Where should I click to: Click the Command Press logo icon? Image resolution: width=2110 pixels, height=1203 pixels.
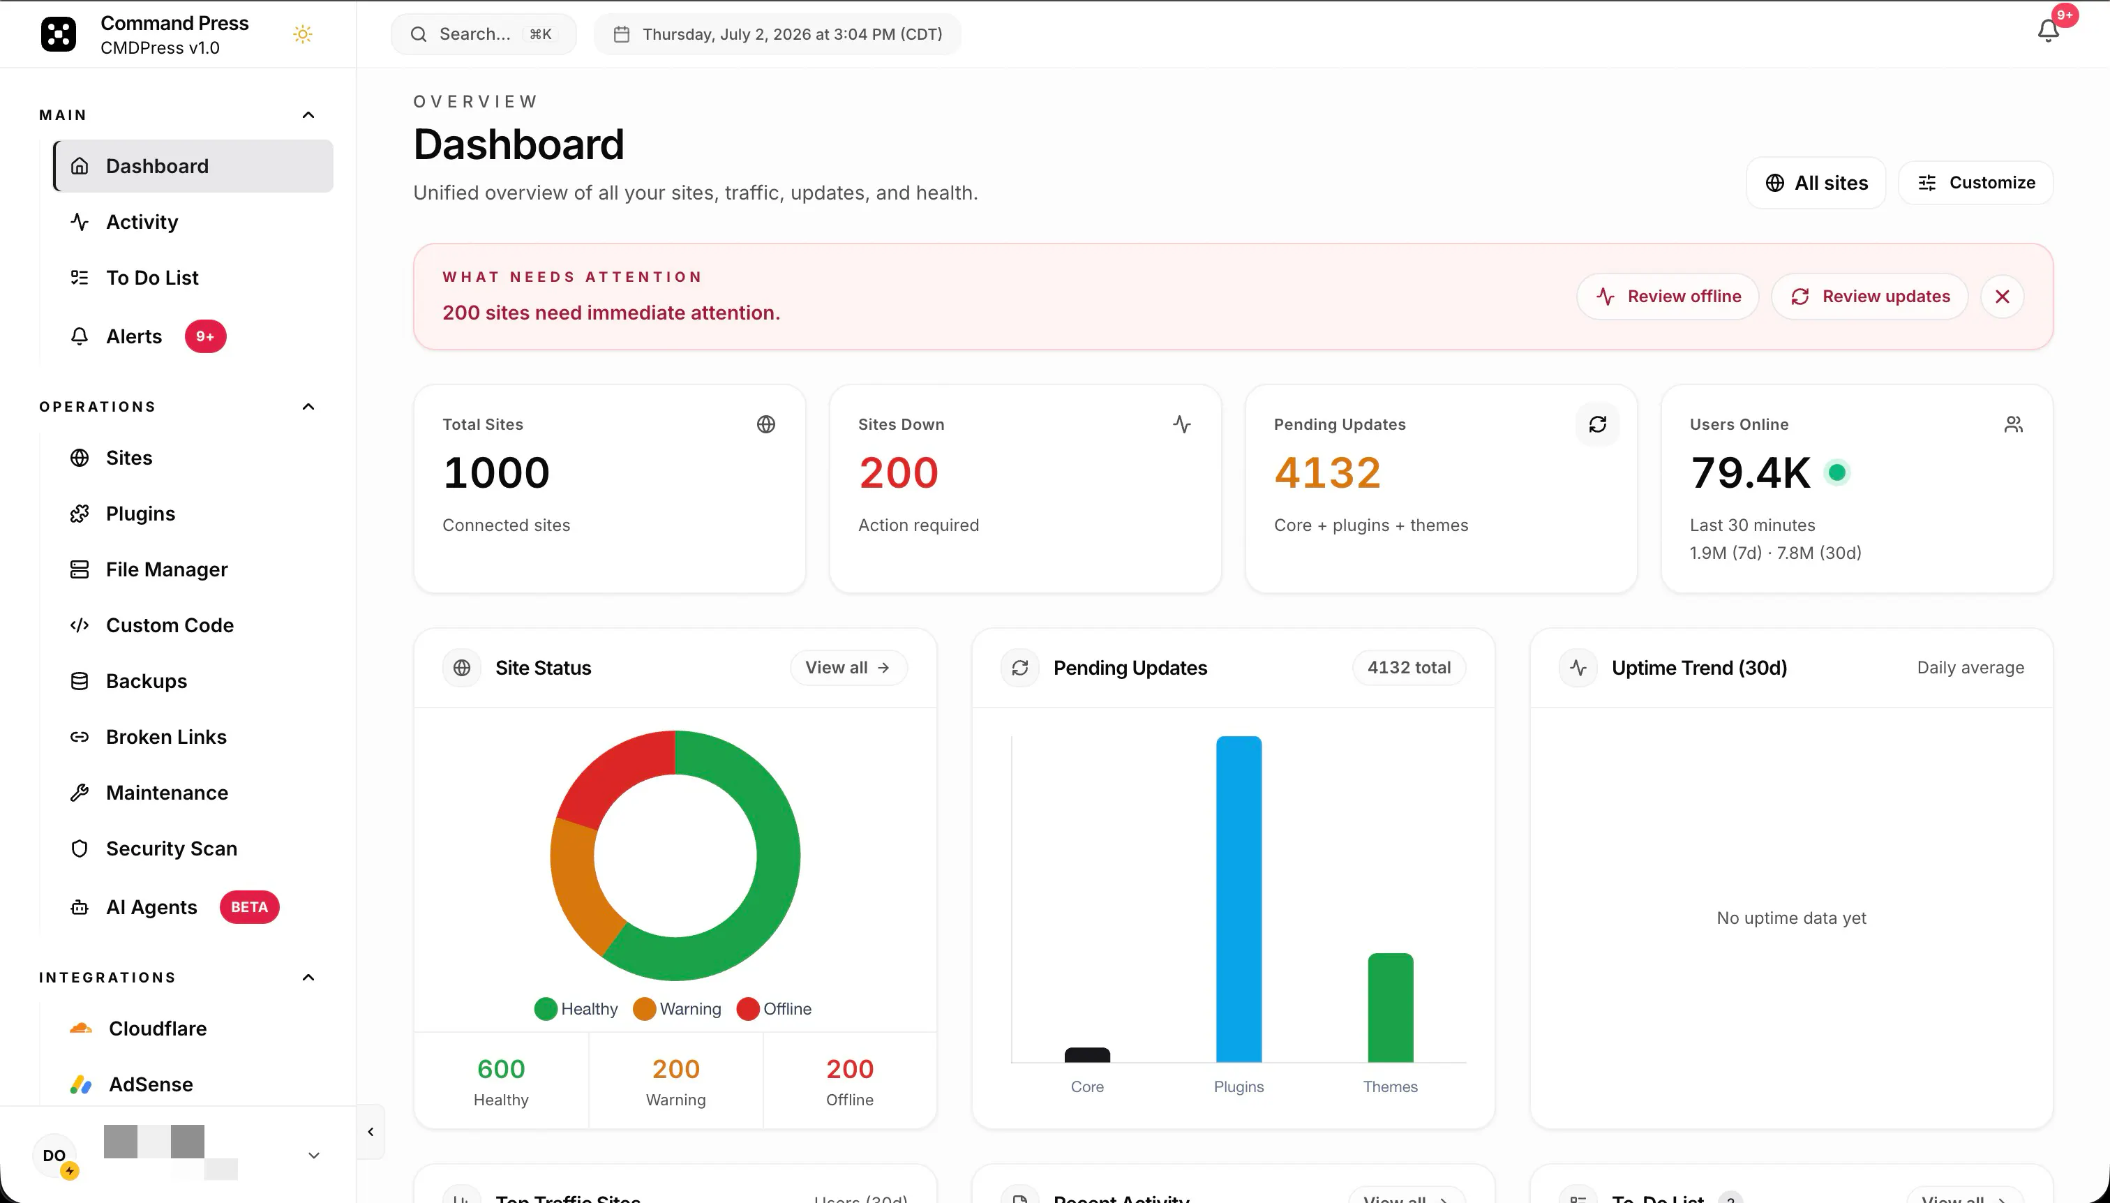click(x=58, y=34)
